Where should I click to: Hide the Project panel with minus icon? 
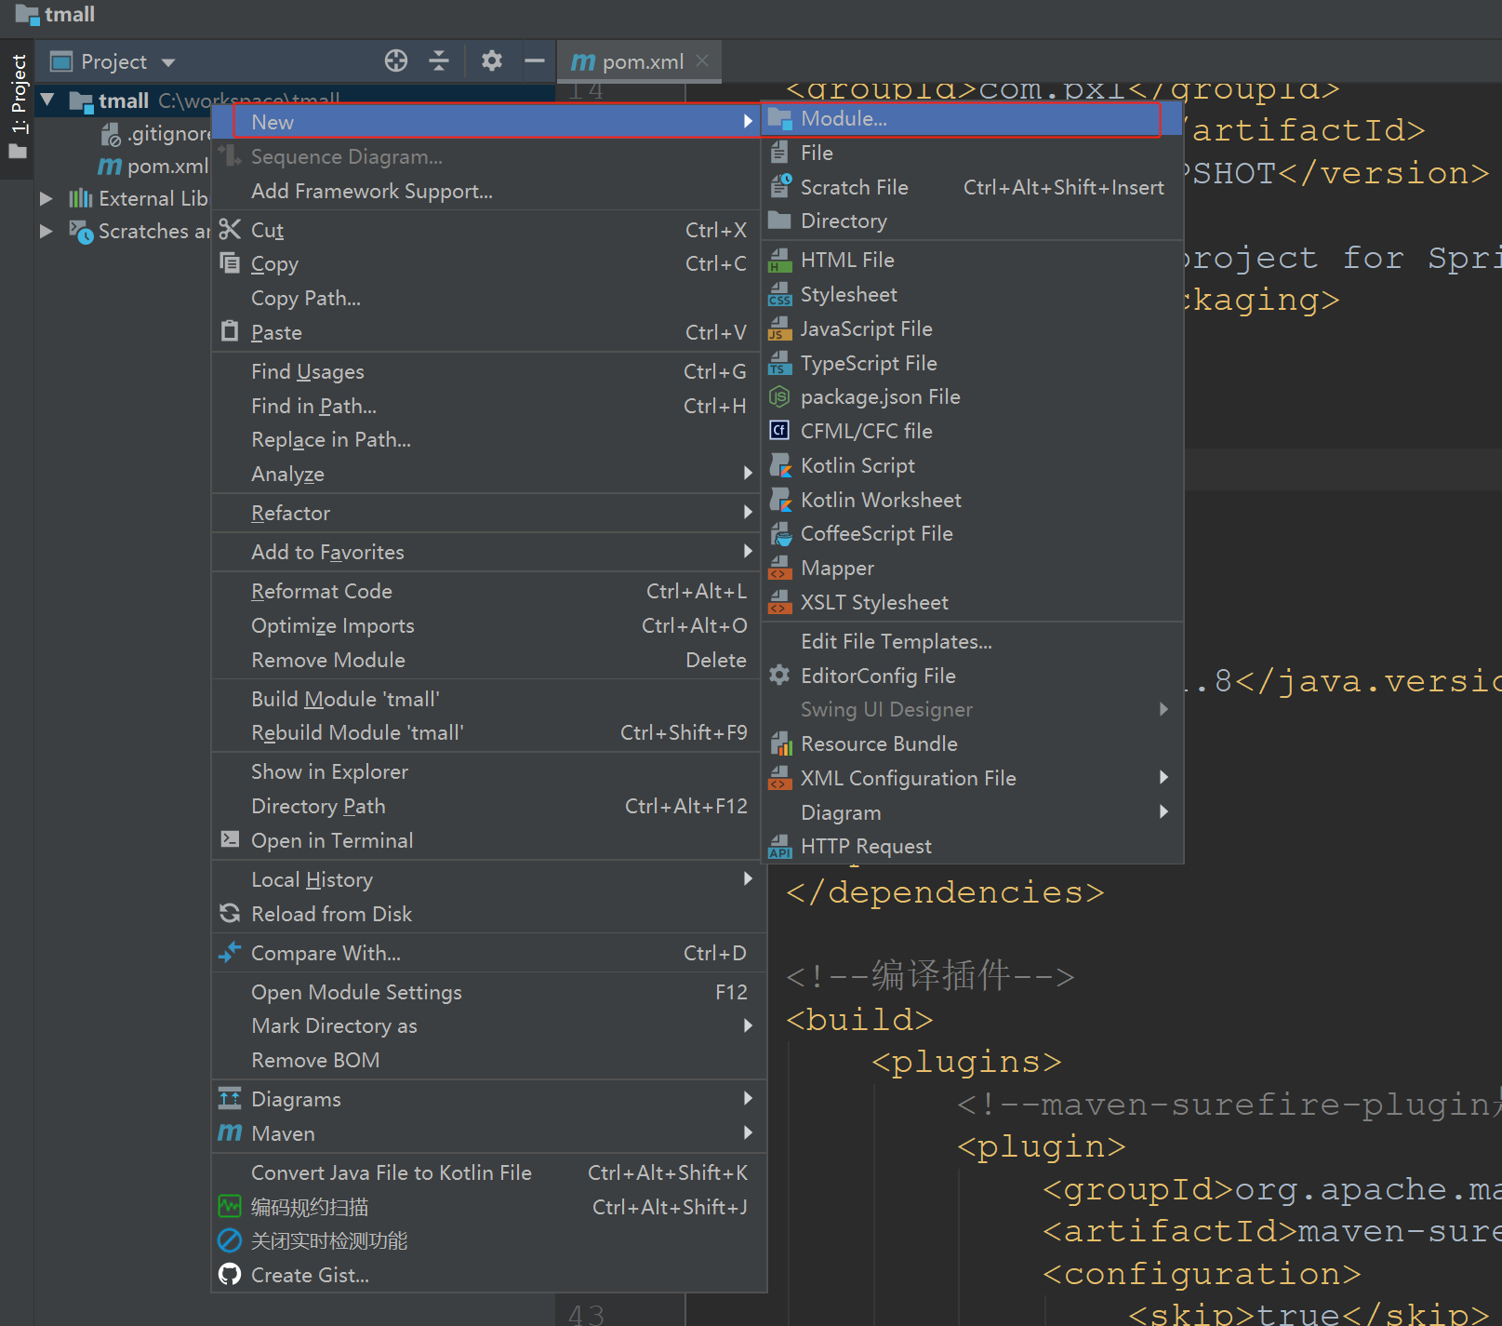tap(535, 61)
